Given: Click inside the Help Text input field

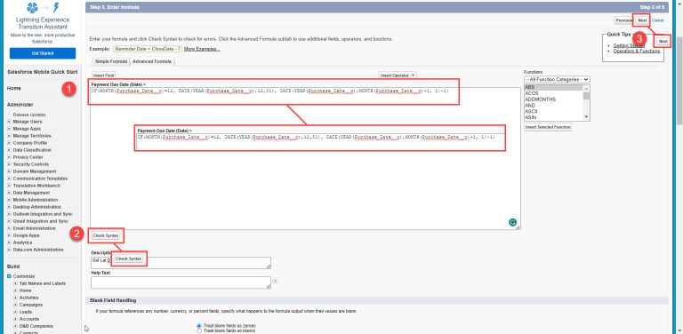Looking at the screenshot, I should (181, 282).
